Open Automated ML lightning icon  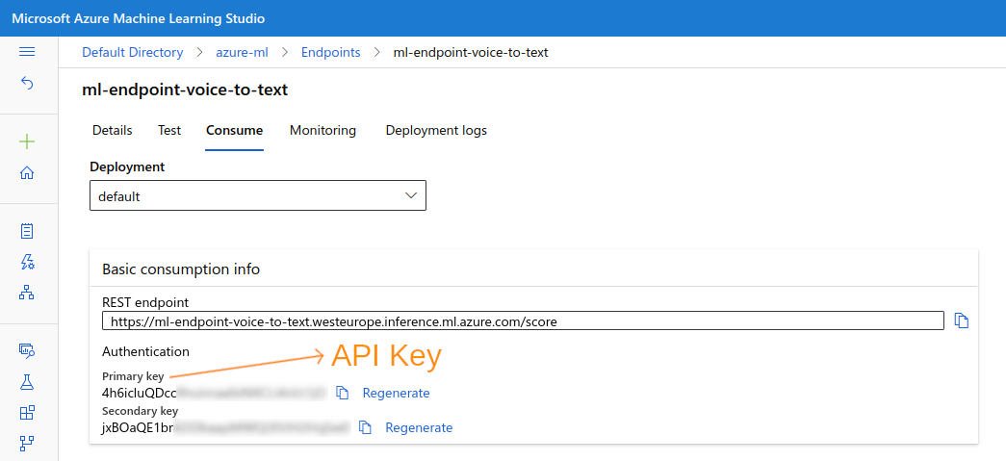click(x=27, y=262)
